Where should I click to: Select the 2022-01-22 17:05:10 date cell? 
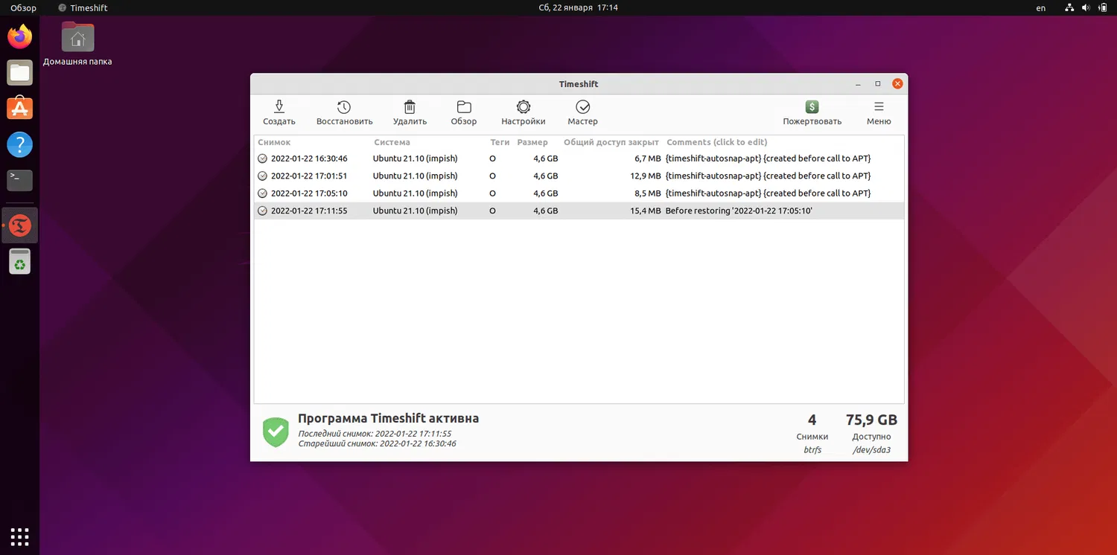309,193
